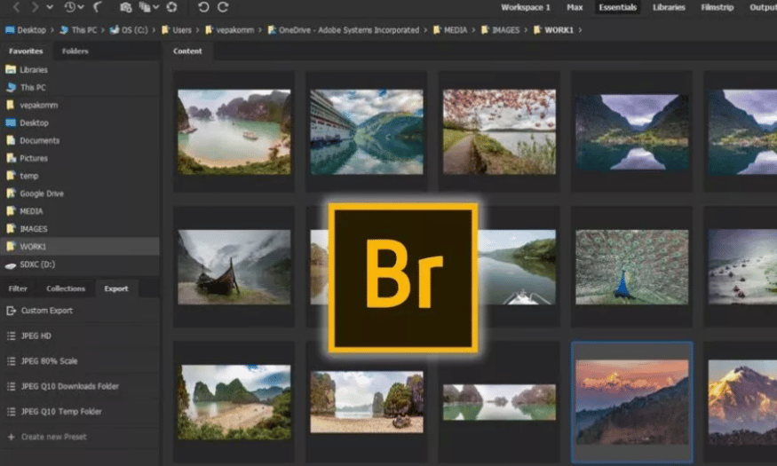Image resolution: width=777 pixels, height=466 pixels.
Task: Expand the review mode dropdown arrow
Action: [x=155, y=7]
